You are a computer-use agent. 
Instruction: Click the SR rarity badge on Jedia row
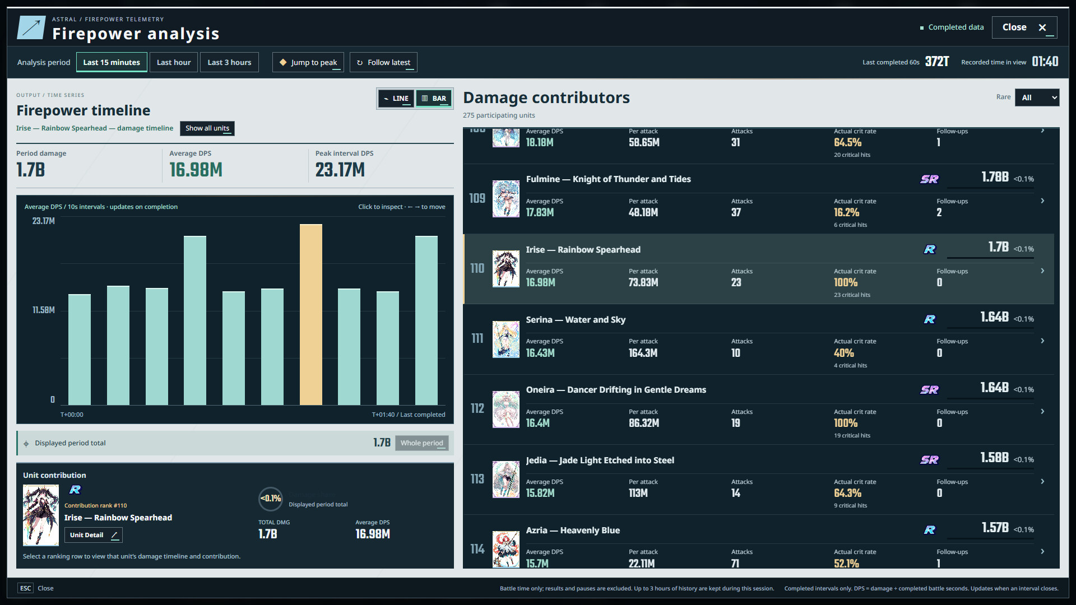tap(929, 460)
